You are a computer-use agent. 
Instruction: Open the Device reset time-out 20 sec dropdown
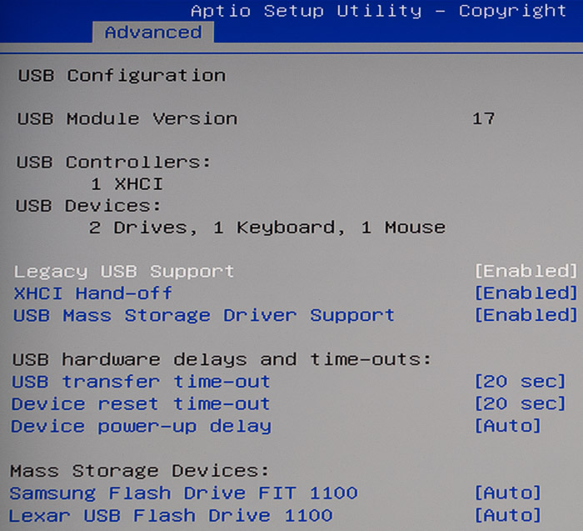click(521, 403)
